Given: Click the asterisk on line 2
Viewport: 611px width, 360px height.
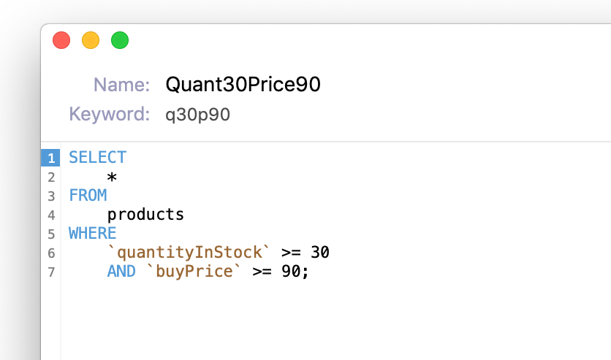Looking at the screenshot, I should point(112,177).
